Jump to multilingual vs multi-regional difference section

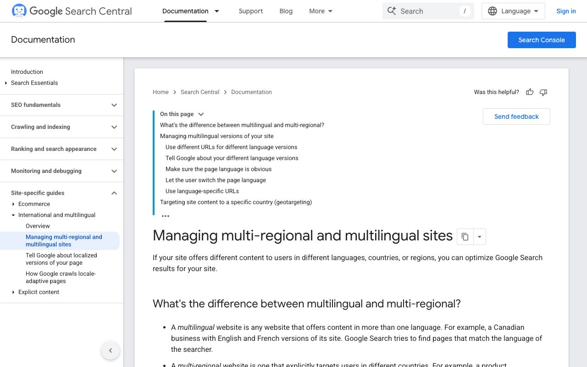242,125
